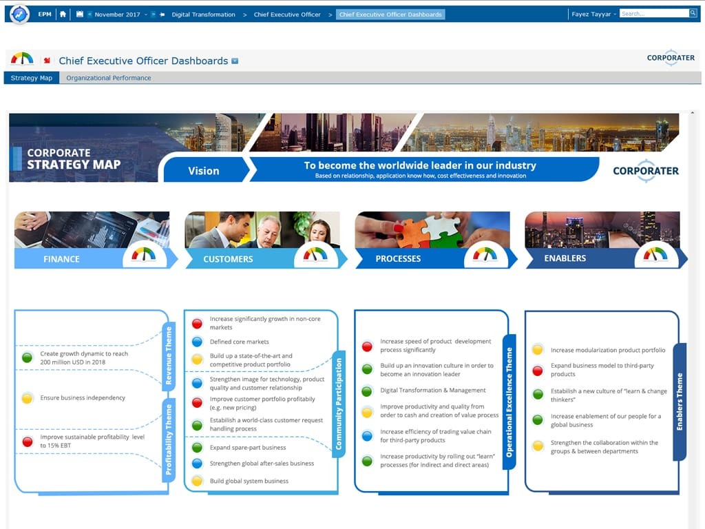Switch to Organizational Performance tab
The width and height of the screenshot is (705, 529).
click(x=109, y=78)
